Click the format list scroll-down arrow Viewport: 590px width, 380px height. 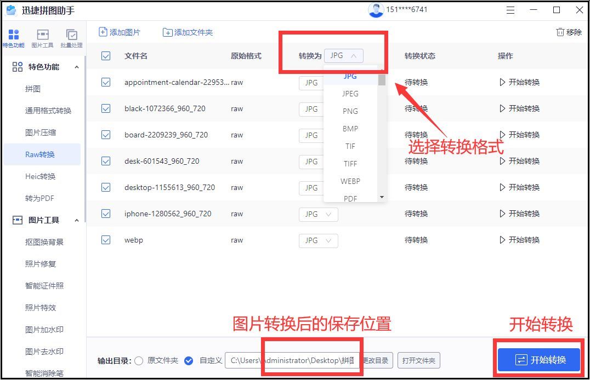tap(382, 197)
